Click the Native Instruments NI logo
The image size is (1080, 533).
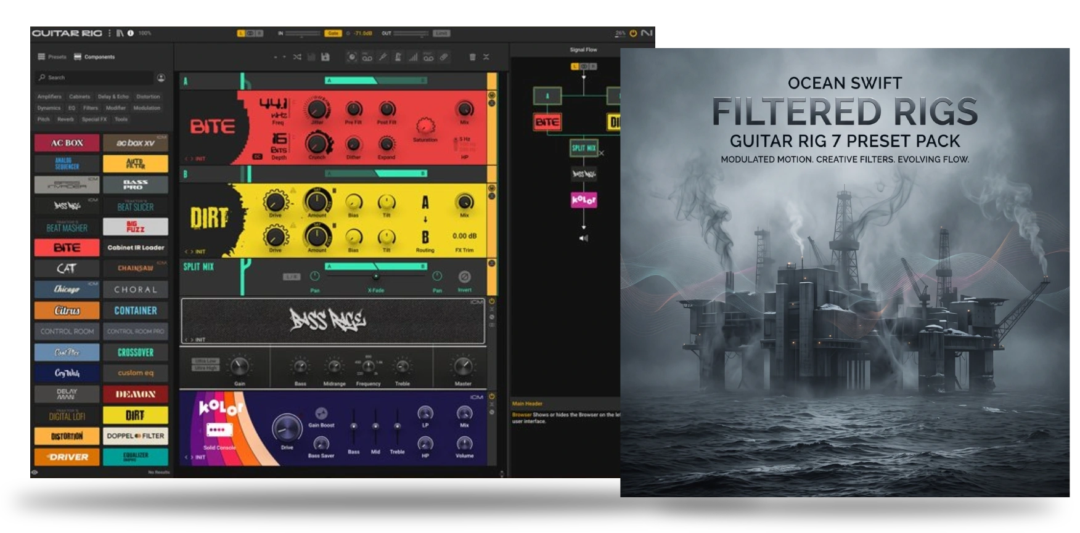646,33
